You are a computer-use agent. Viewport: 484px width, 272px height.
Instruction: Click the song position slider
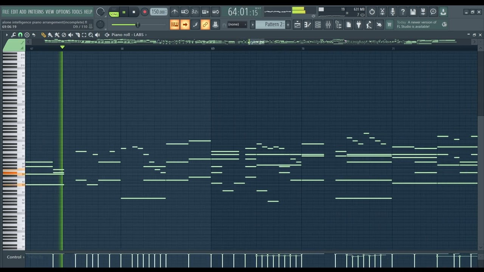tap(138, 25)
